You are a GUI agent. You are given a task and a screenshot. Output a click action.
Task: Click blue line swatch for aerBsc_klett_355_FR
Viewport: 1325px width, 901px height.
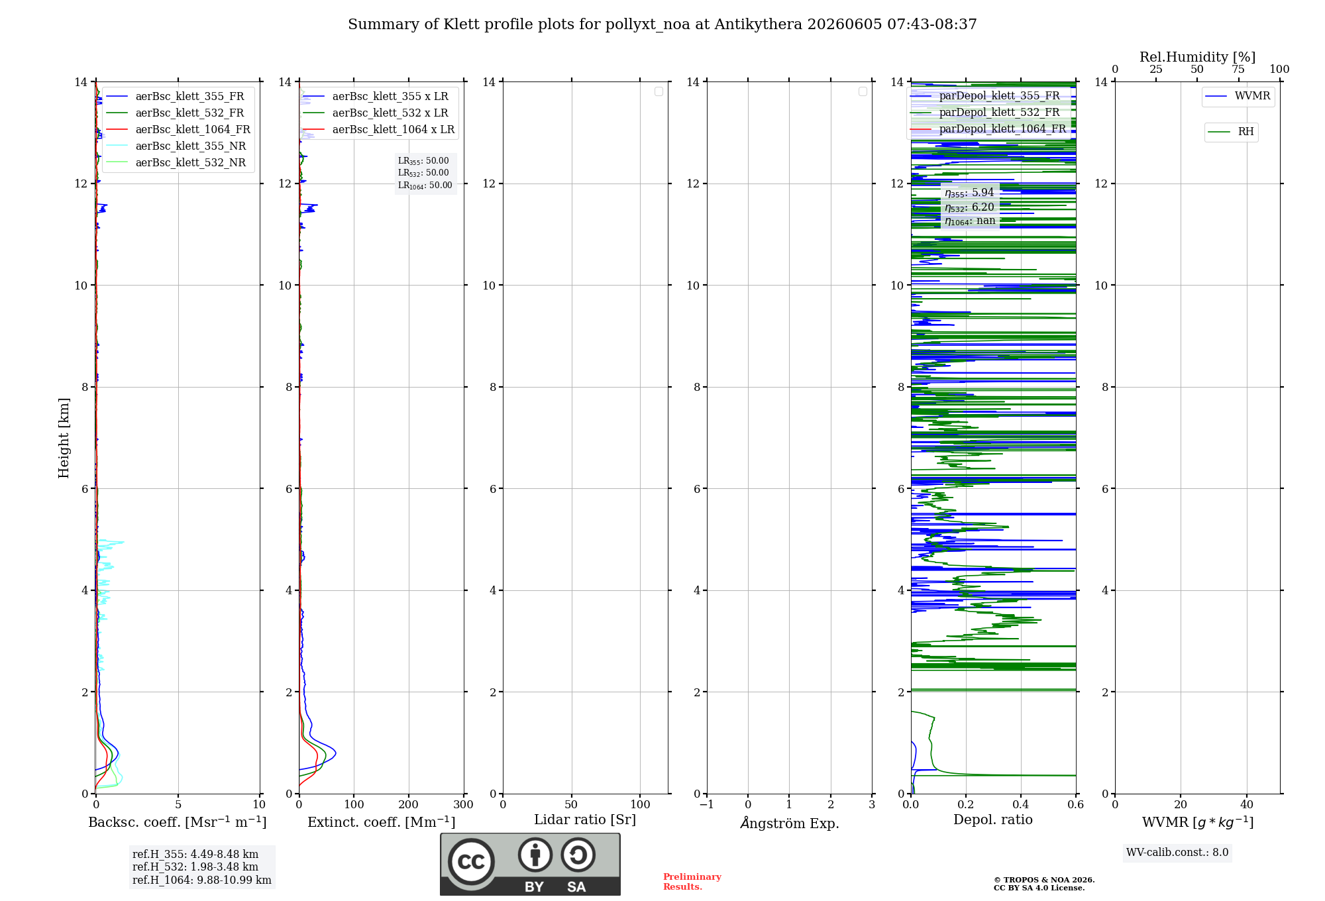[117, 97]
